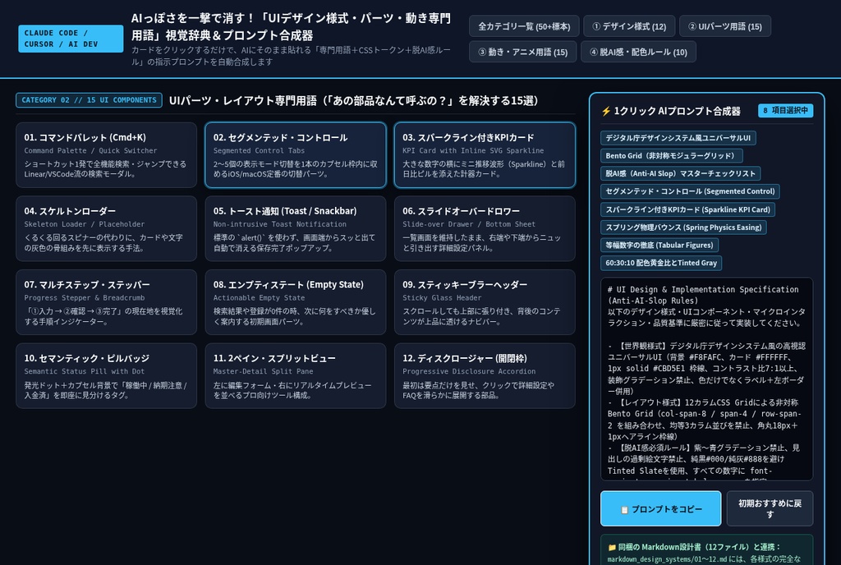Switch to ④ 脱AI感・配色ルール (10) tab
This screenshot has height=565, width=841.
click(x=638, y=52)
